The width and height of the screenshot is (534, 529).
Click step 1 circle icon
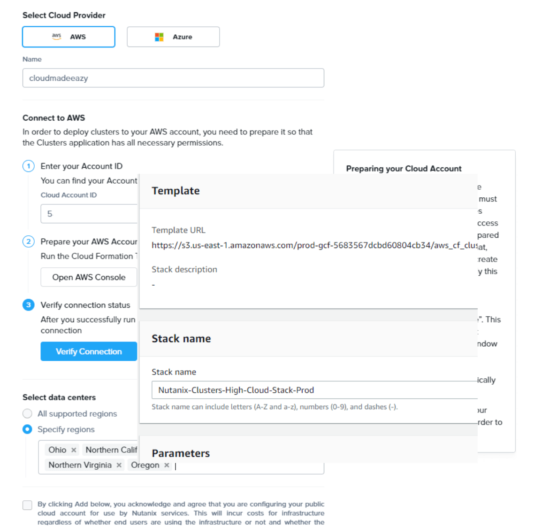point(29,166)
